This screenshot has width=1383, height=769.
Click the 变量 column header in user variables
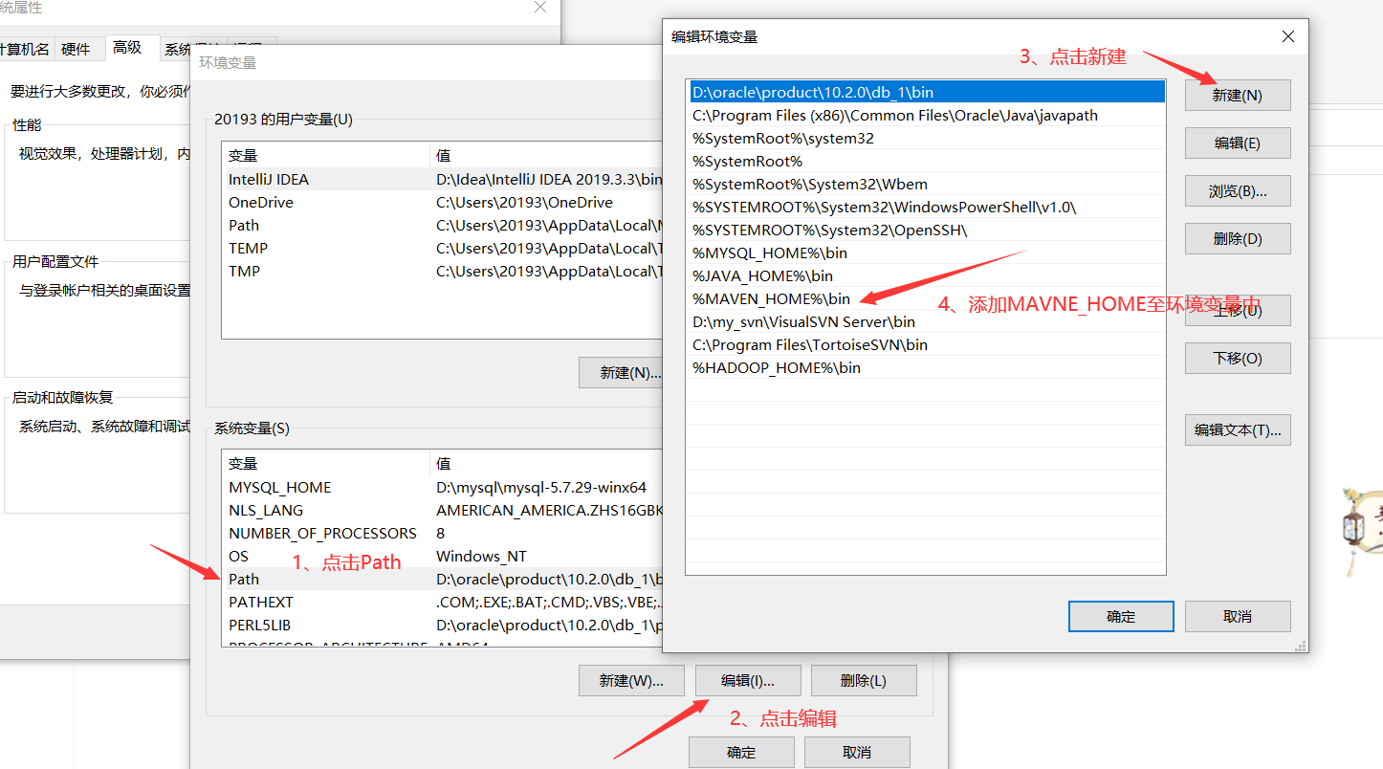point(326,156)
